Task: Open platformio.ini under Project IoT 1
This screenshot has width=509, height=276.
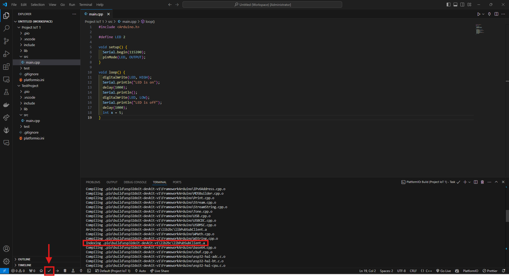Action: pos(34,80)
